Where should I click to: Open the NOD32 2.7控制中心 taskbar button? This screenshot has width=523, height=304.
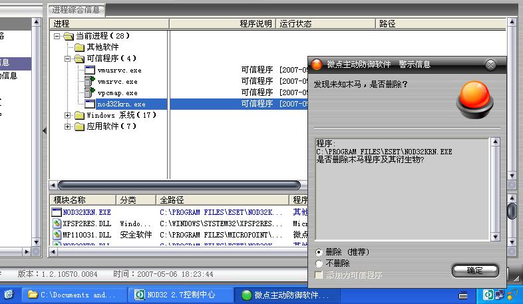(181, 295)
